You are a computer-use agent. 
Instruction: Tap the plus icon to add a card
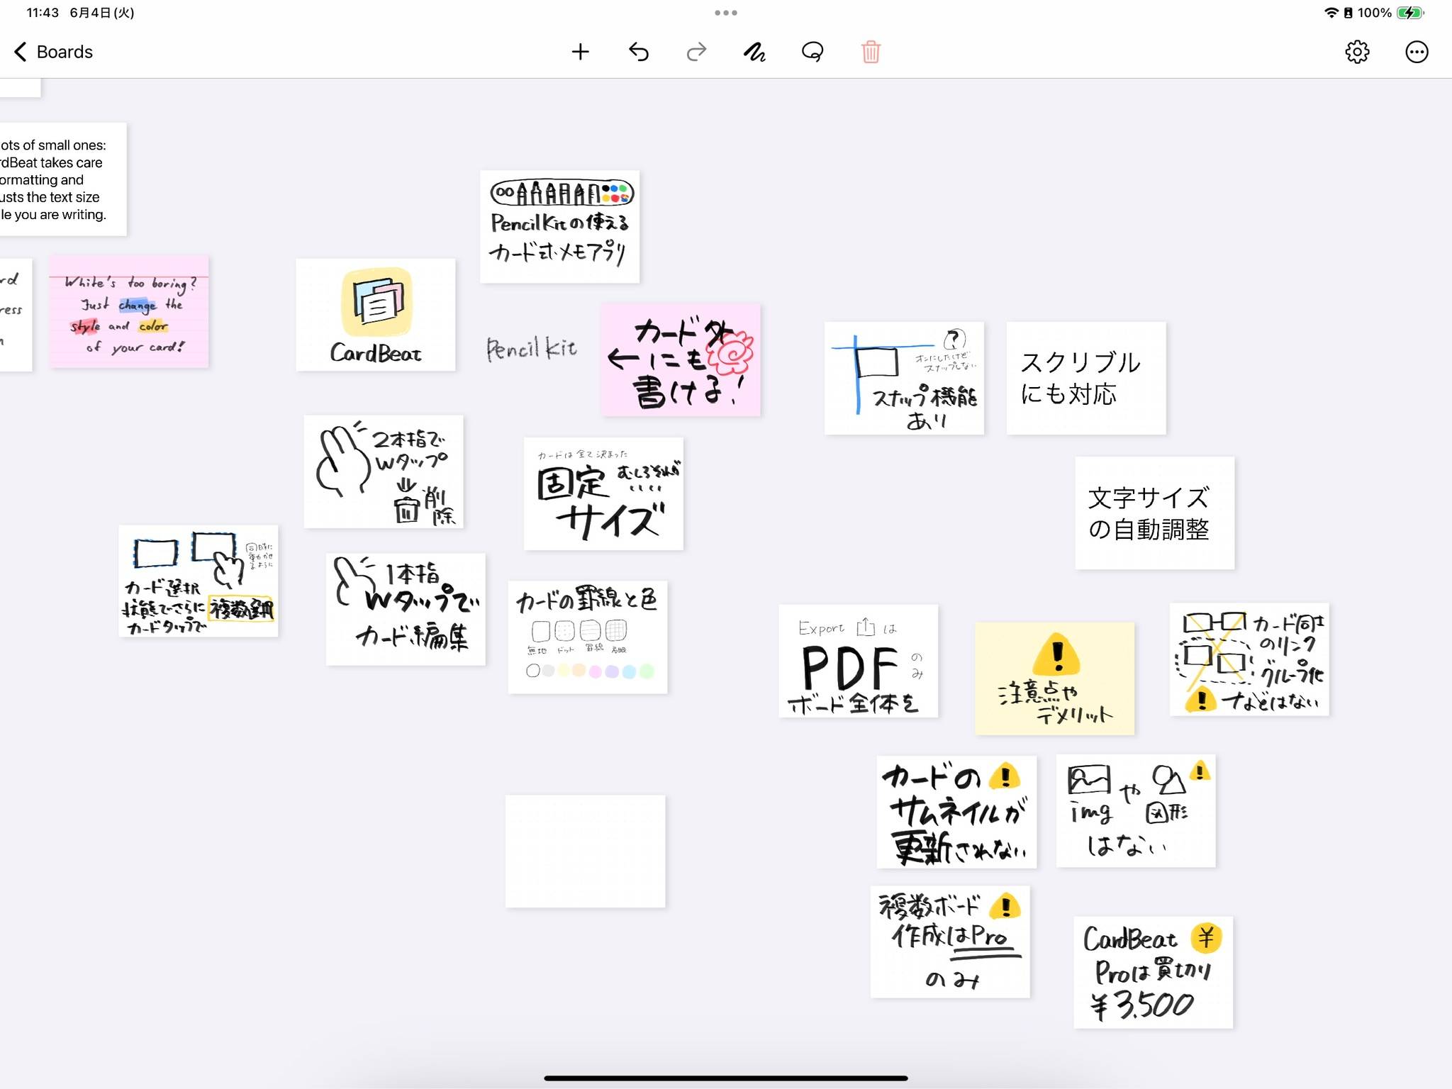(x=580, y=52)
